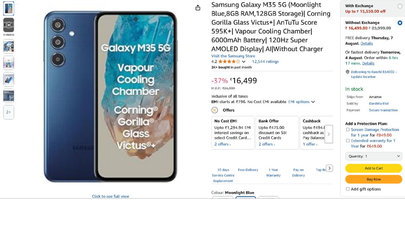Click the star rating icons
This screenshot has width=405, height=243.
tap(229, 61)
